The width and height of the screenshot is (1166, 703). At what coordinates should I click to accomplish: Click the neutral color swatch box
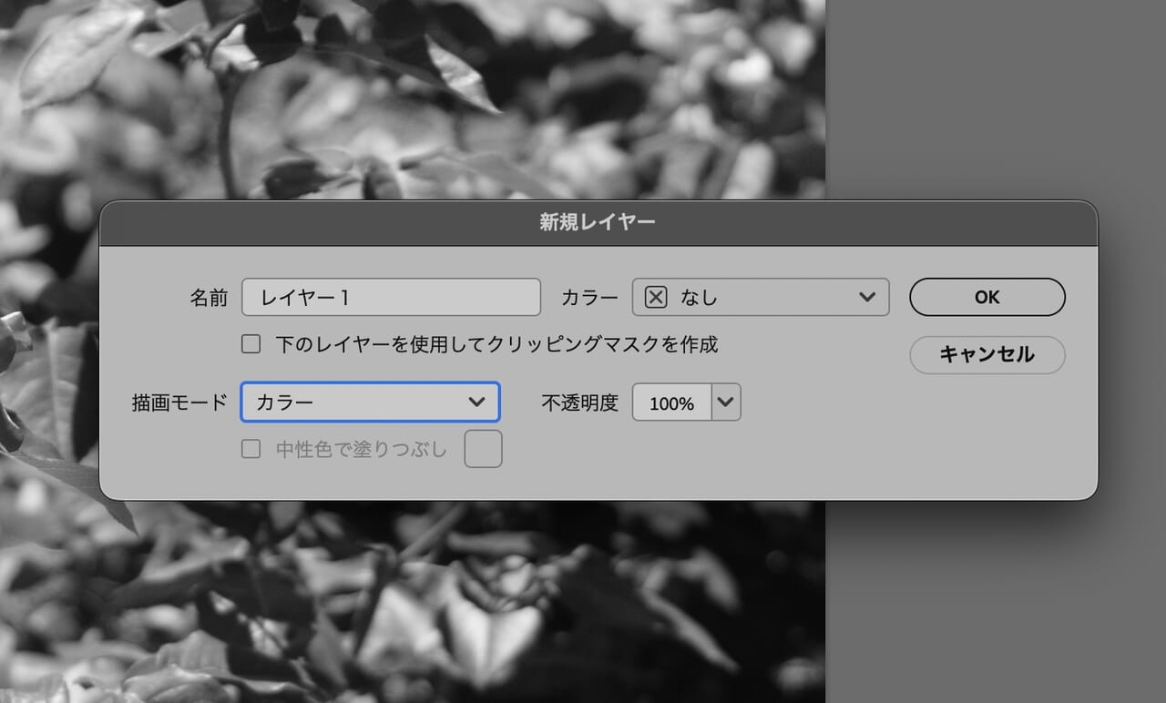click(x=483, y=449)
